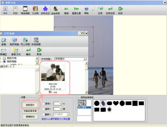
Task: Expand the 我的文档 tree node
Action: pos(1,58)
